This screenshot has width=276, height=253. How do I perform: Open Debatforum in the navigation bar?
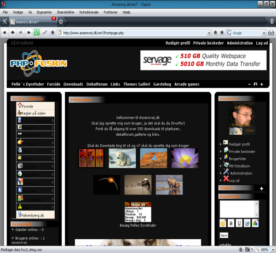97,84
